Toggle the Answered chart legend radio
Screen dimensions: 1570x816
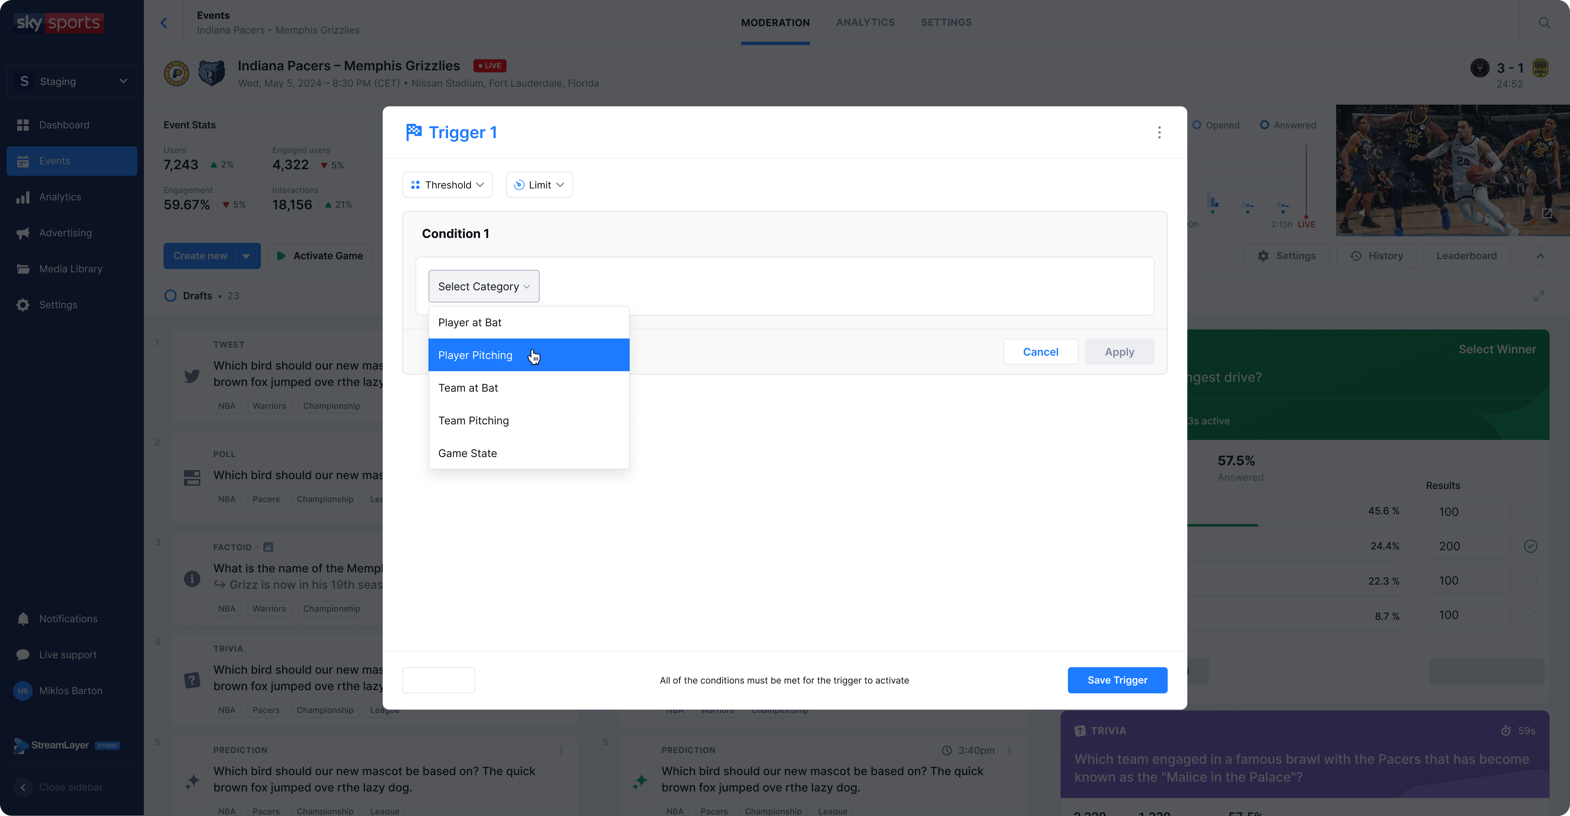(x=1265, y=125)
